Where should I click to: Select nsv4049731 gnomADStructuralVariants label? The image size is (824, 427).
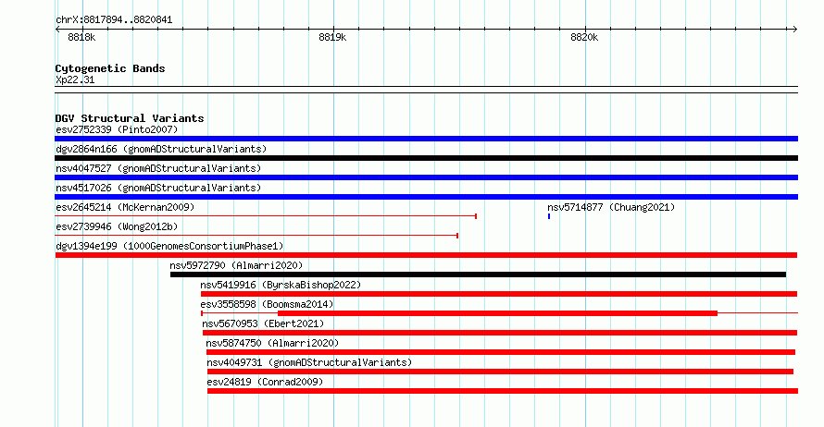(x=309, y=362)
